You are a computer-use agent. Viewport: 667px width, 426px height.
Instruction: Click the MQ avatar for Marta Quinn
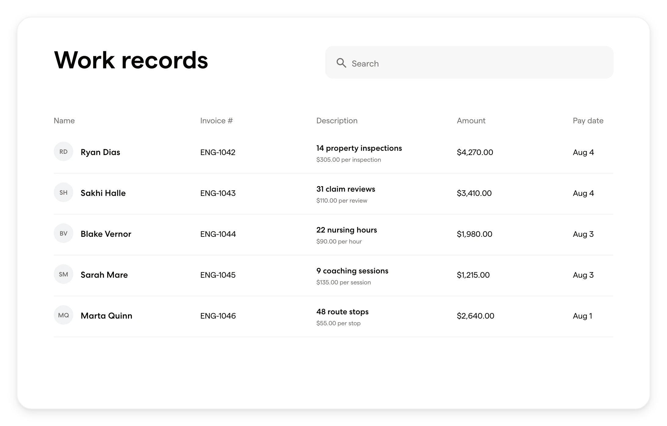point(64,315)
